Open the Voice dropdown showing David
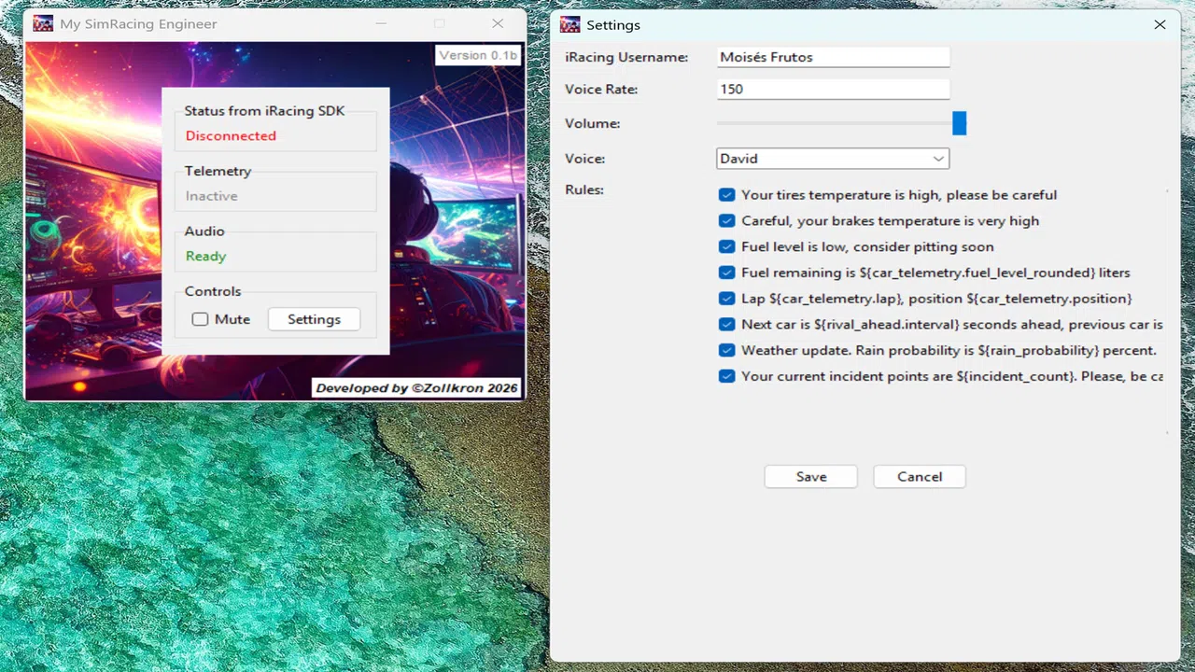The image size is (1195, 672). coord(833,159)
